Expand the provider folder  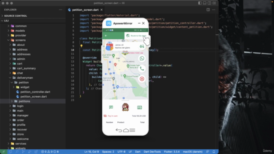33,35
